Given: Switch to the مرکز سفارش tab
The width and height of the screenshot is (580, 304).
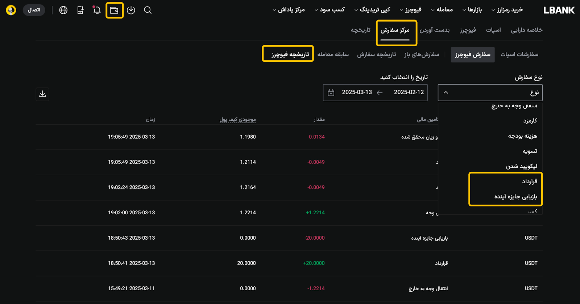Looking at the screenshot, I should pos(395,30).
